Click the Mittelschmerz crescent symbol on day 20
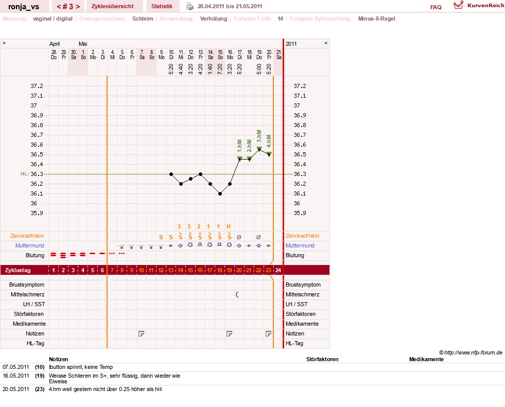 tap(237, 294)
